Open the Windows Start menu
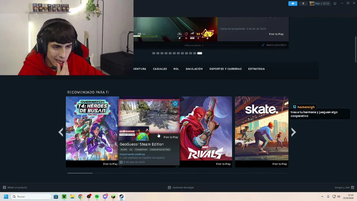The width and height of the screenshot is (357, 201). [x=6, y=197]
